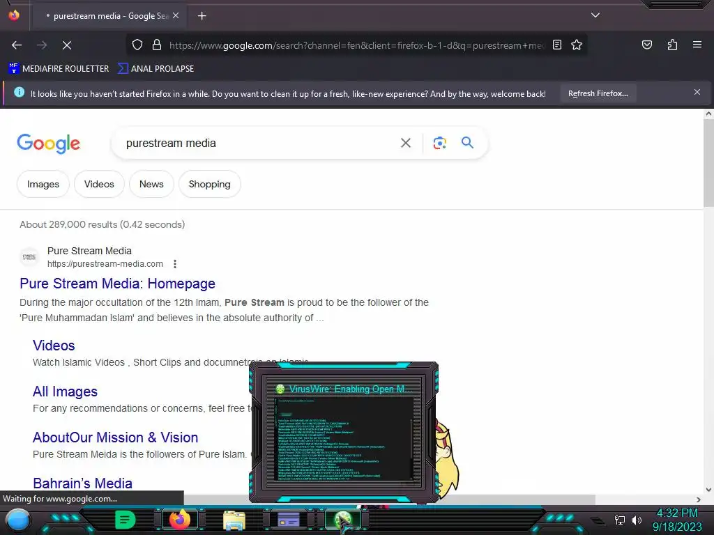714x535 pixels.
Task: Open the purple window app in taskbar
Action: (289, 520)
